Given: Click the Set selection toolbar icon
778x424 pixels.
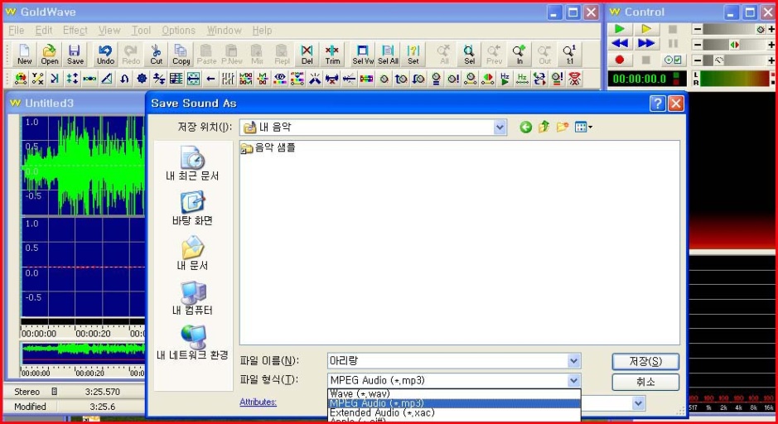Looking at the screenshot, I should tap(413, 54).
